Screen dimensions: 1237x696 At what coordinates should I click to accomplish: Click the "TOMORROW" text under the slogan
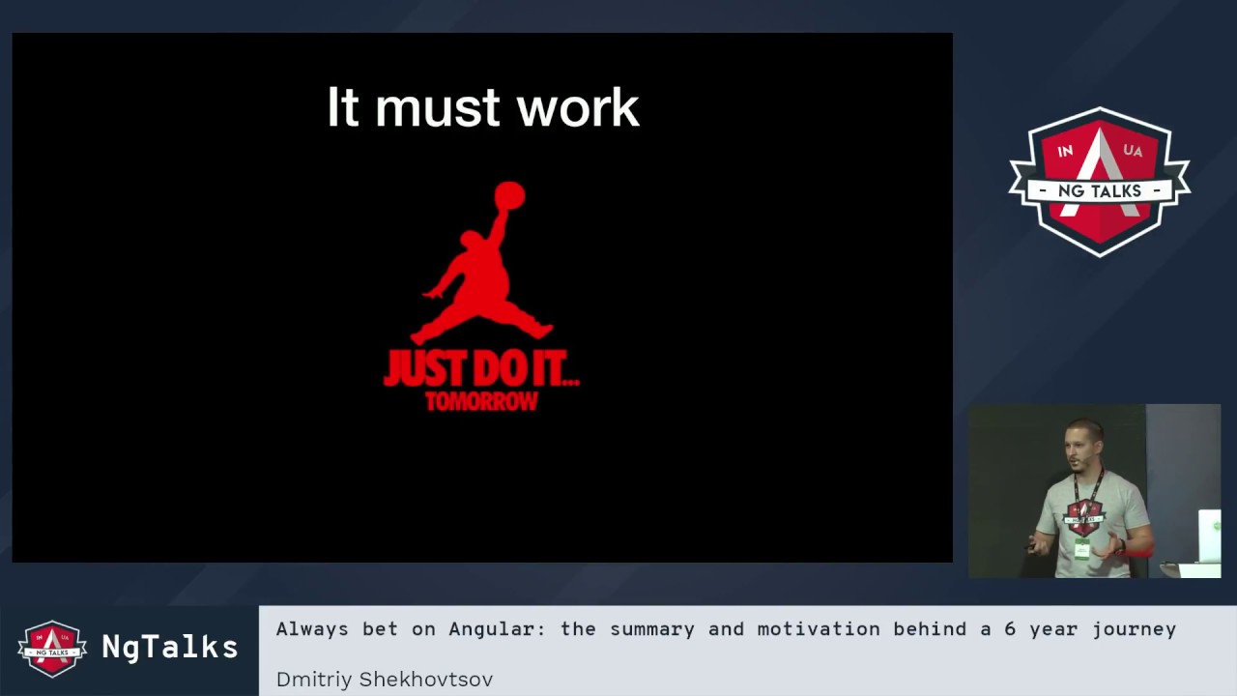481,401
